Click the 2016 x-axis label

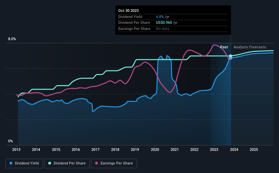76,150
